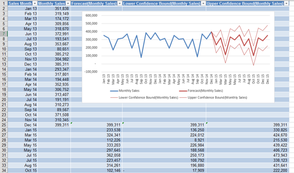Select row header 25

click(x=3, y=125)
